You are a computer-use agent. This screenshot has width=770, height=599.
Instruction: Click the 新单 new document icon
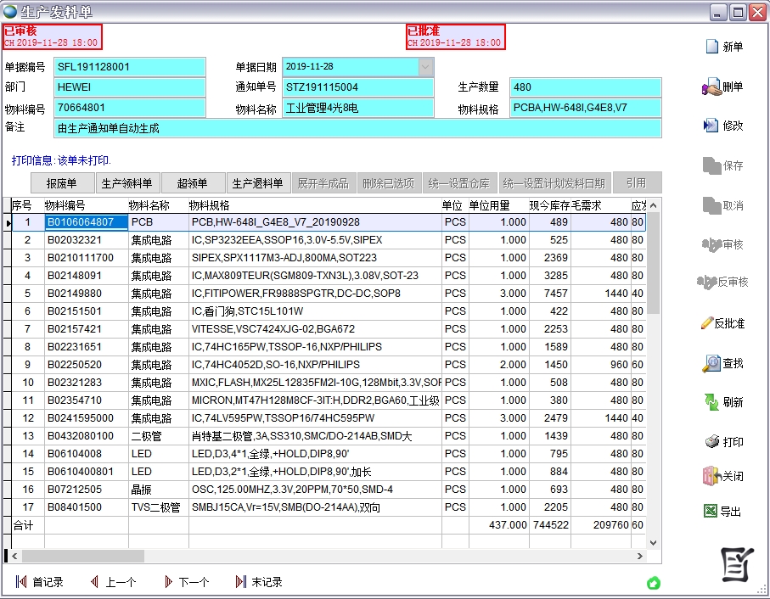[712, 48]
